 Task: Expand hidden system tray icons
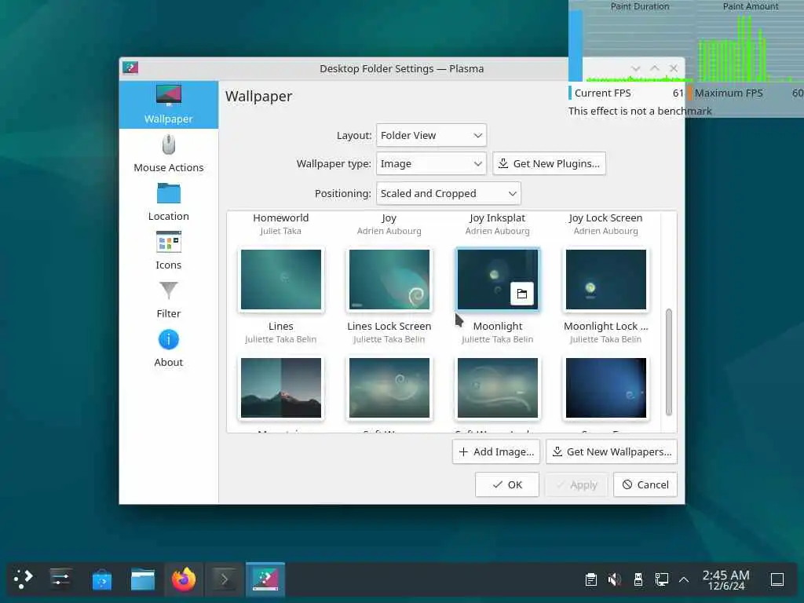pos(684,579)
